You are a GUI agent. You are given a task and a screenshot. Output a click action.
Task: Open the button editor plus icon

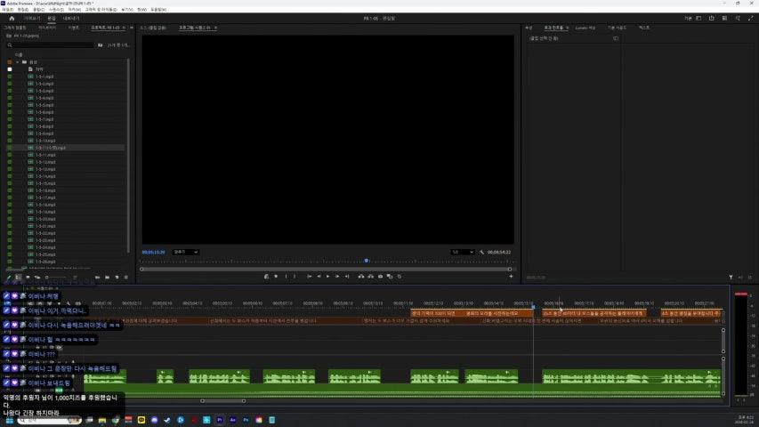point(510,277)
